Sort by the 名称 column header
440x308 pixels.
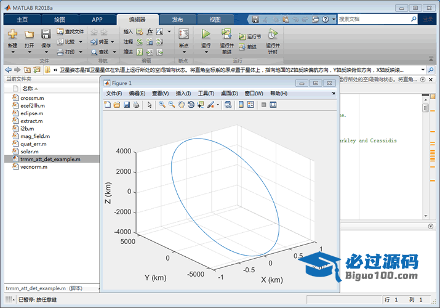point(28,89)
